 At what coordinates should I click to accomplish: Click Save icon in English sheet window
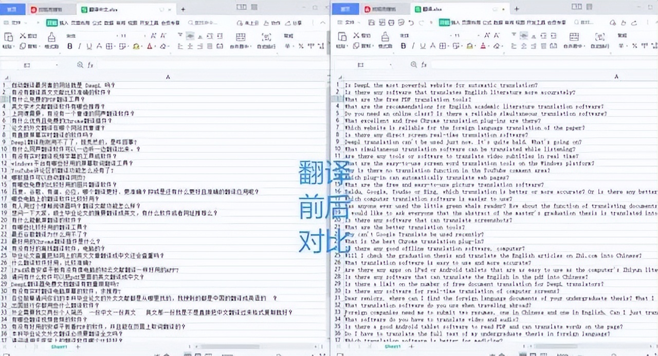(x=372, y=23)
